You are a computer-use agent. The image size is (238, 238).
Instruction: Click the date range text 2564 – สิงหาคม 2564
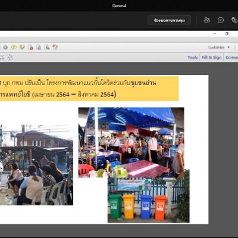coord(86,95)
